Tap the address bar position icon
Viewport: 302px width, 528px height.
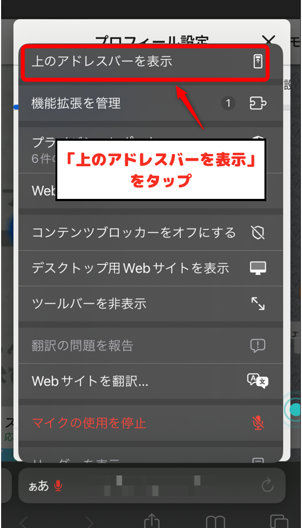coord(258,61)
